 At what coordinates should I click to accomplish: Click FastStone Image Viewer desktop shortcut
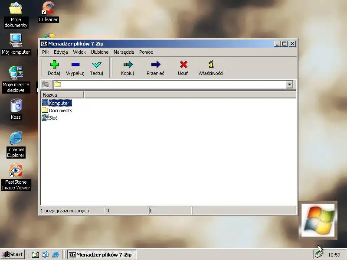point(16,177)
